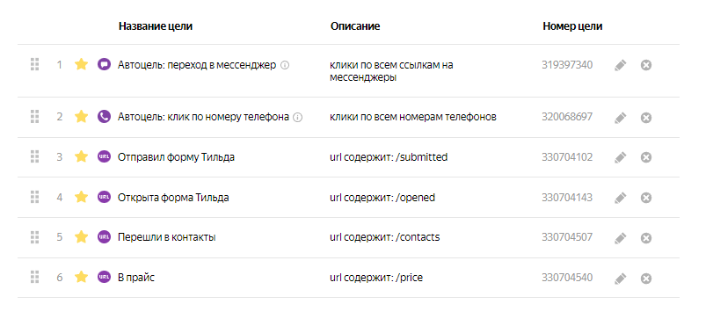Toggle favorite star on 'Открыта форма Тильда'
The height and width of the screenshot is (326, 713).
point(81,197)
